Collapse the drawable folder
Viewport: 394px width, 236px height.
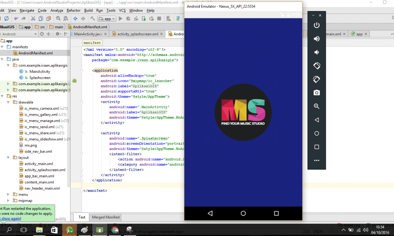pos(9,102)
